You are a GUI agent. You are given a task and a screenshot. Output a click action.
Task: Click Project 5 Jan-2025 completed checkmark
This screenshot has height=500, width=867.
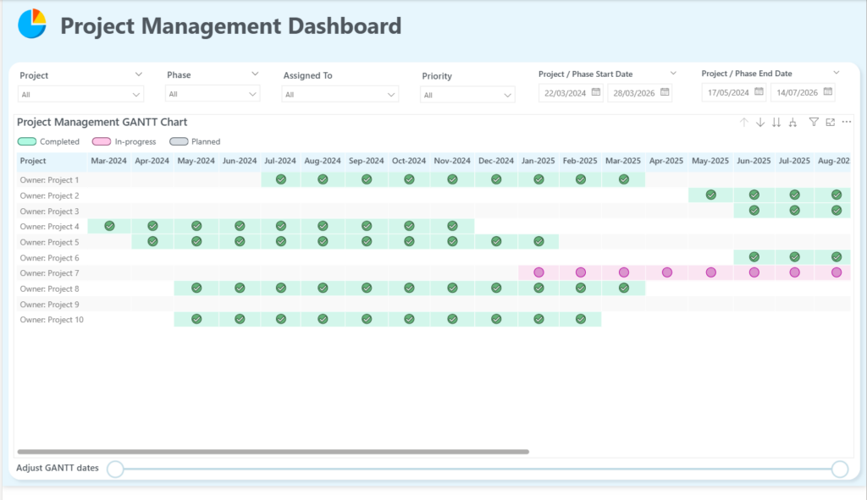tap(538, 241)
